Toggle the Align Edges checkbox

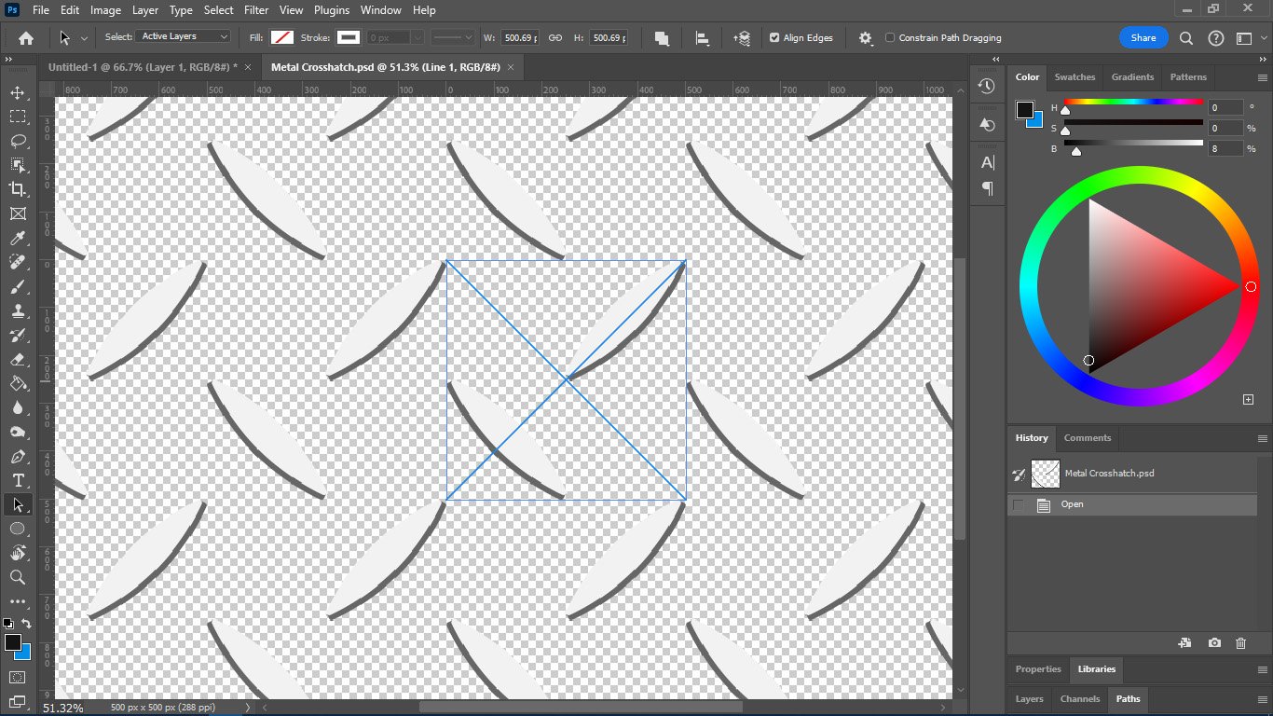(774, 38)
